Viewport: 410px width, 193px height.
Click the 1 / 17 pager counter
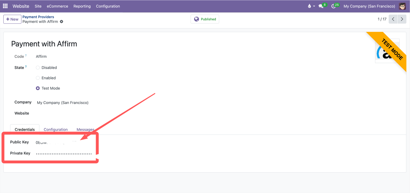[x=382, y=19]
